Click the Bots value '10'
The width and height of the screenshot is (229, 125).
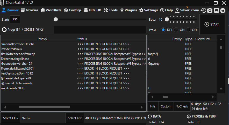(161, 20)
